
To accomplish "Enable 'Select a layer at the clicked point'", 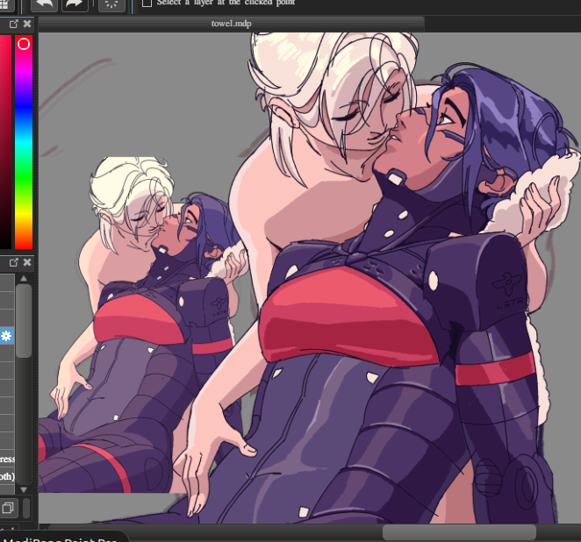I will pyautogui.click(x=147, y=4).
